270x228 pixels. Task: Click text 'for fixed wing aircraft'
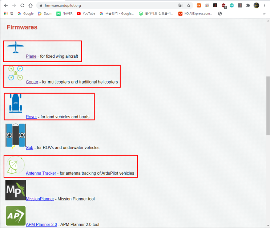pyautogui.click(x=59, y=56)
